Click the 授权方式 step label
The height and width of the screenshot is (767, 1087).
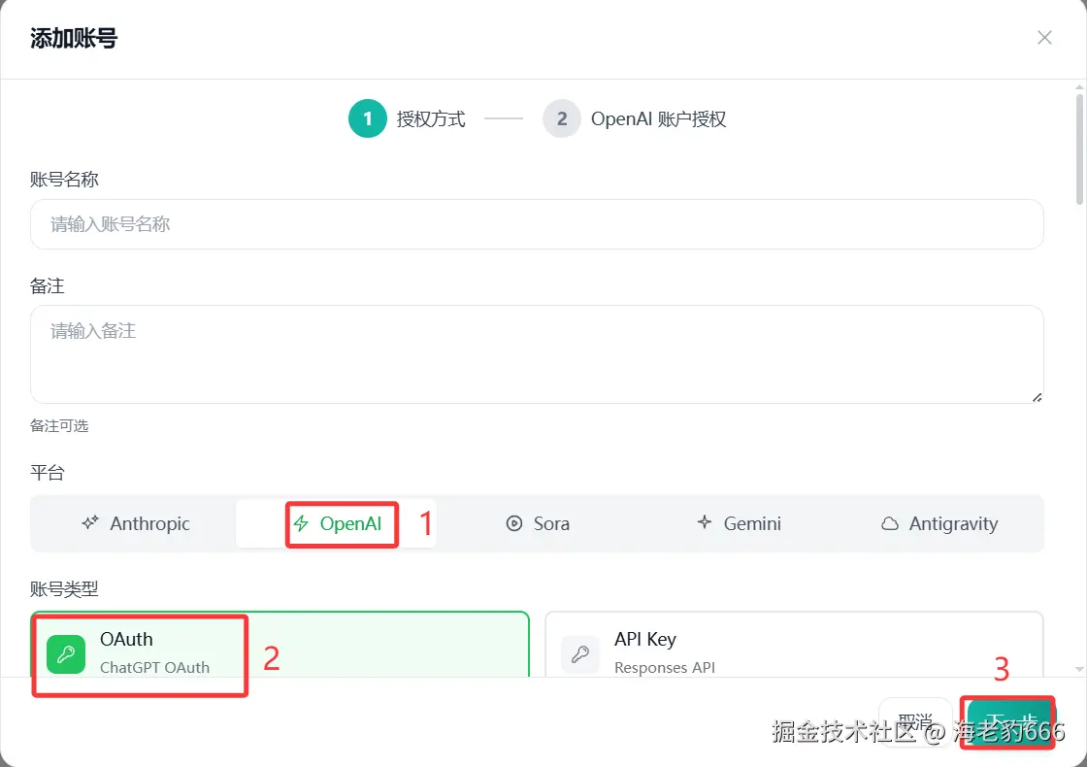click(431, 118)
